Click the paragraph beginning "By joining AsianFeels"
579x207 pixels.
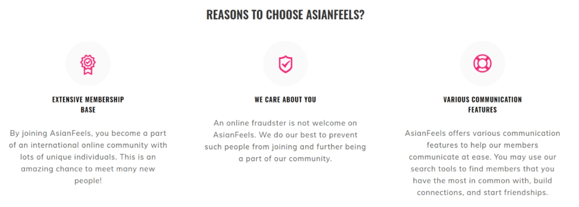coord(88,157)
